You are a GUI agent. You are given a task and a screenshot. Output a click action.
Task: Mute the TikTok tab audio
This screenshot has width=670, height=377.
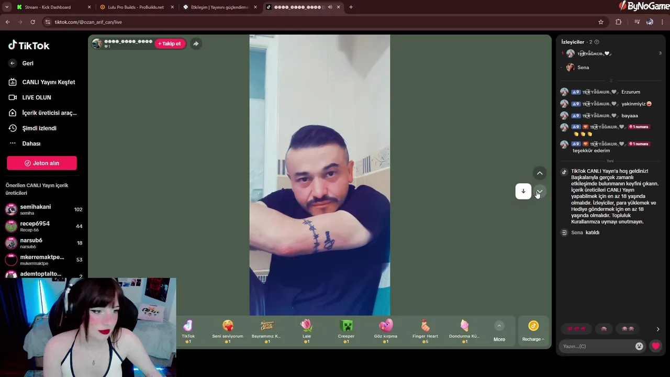[330, 7]
